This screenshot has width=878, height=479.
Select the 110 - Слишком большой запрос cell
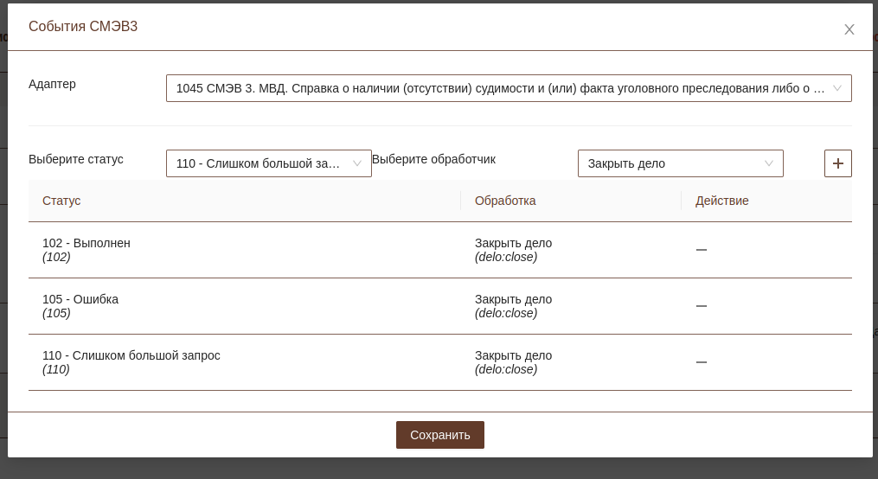click(x=131, y=356)
